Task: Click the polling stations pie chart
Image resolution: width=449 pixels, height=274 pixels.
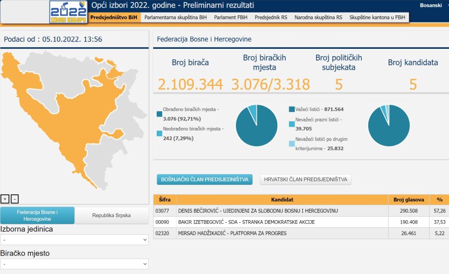Action: 256,126
